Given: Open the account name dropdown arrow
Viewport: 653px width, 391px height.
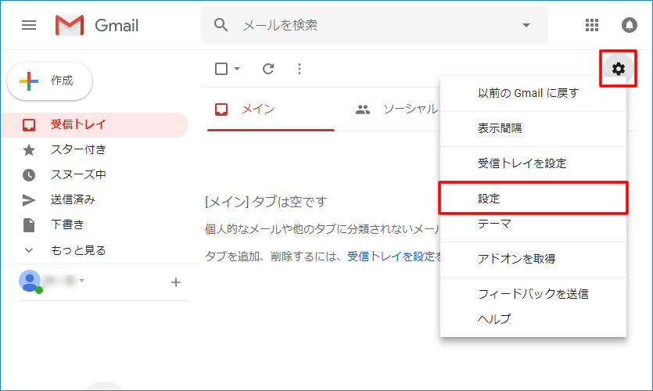Looking at the screenshot, I should [x=81, y=280].
